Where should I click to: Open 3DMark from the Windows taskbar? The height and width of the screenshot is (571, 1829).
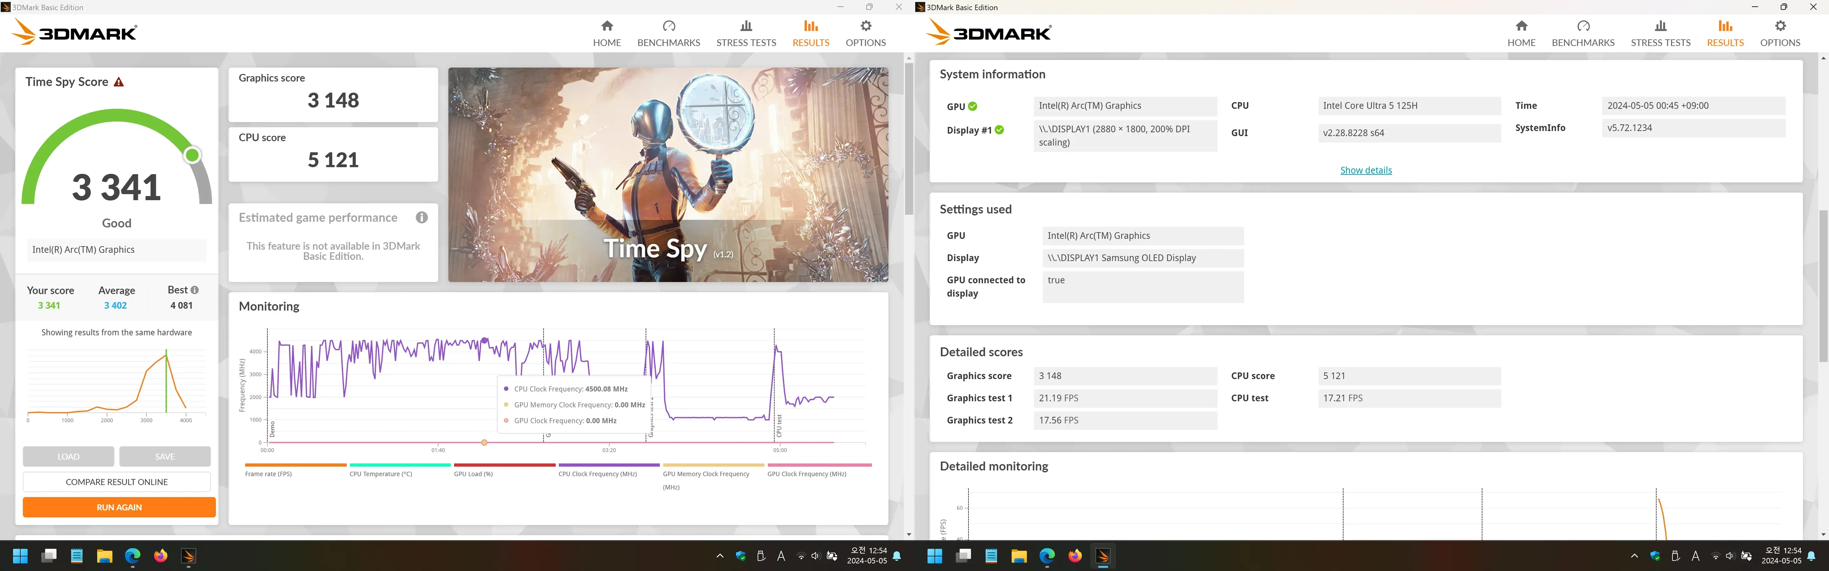[187, 556]
